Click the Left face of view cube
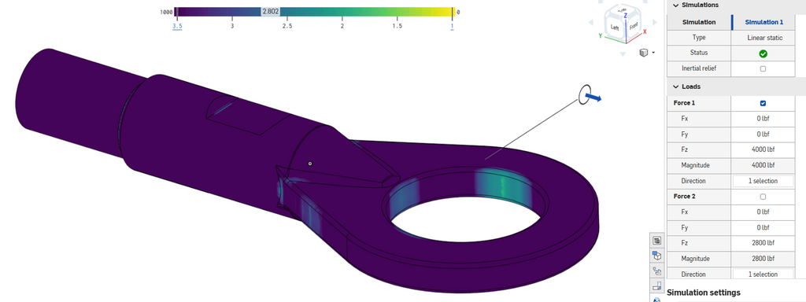The height and width of the screenshot is (302, 806). (x=615, y=28)
